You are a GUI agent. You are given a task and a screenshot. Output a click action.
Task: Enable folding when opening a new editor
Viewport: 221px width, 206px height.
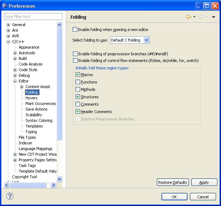tap(75, 30)
